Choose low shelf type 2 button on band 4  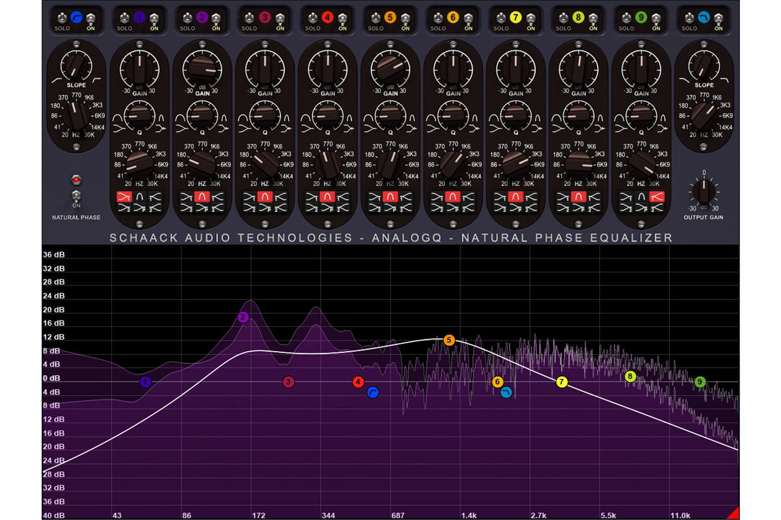pyautogui.click(x=312, y=208)
